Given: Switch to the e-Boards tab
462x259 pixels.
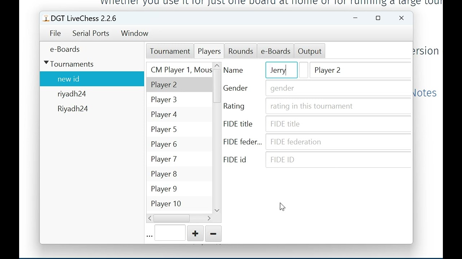Looking at the screenshot, I should 276,51.
